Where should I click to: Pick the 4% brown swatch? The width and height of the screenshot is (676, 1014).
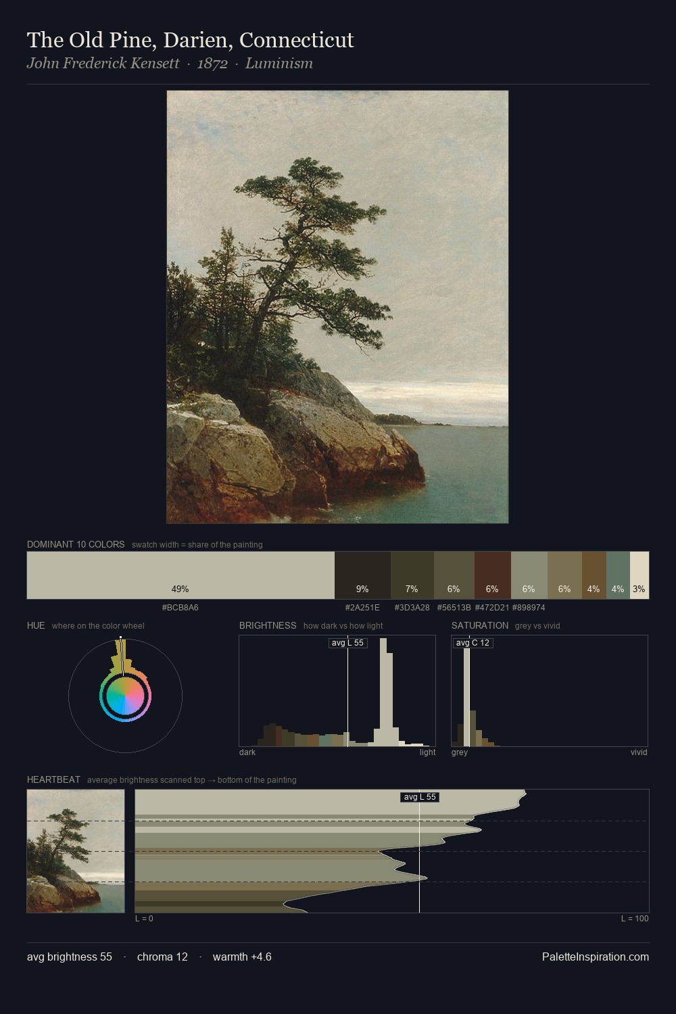coord(594,575)
